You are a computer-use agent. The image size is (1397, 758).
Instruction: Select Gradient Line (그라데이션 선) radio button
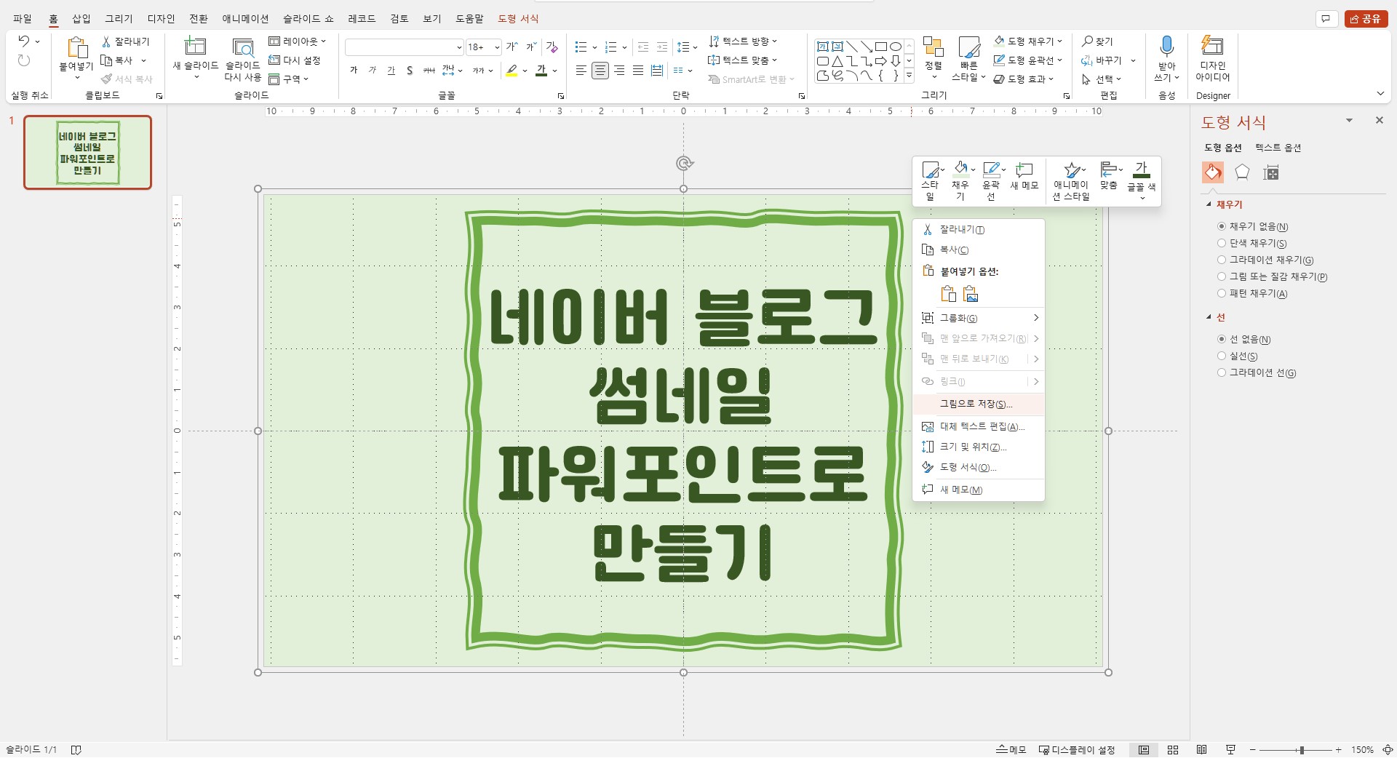1222,372
